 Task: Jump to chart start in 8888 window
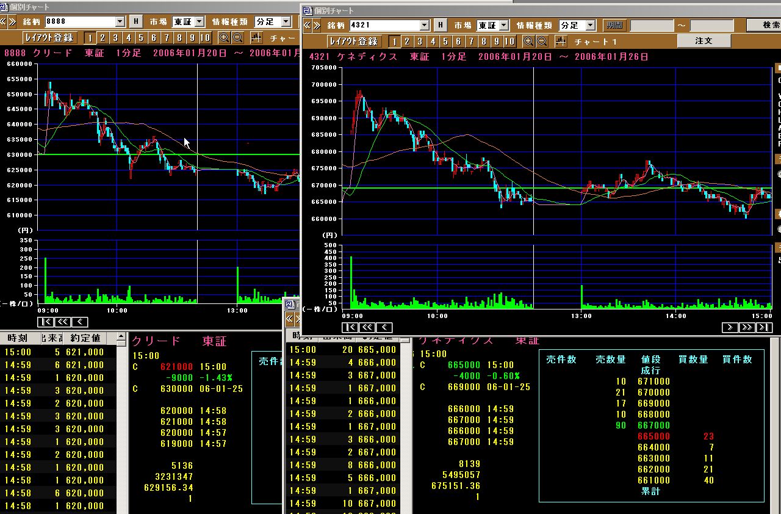tap(45, 322)
